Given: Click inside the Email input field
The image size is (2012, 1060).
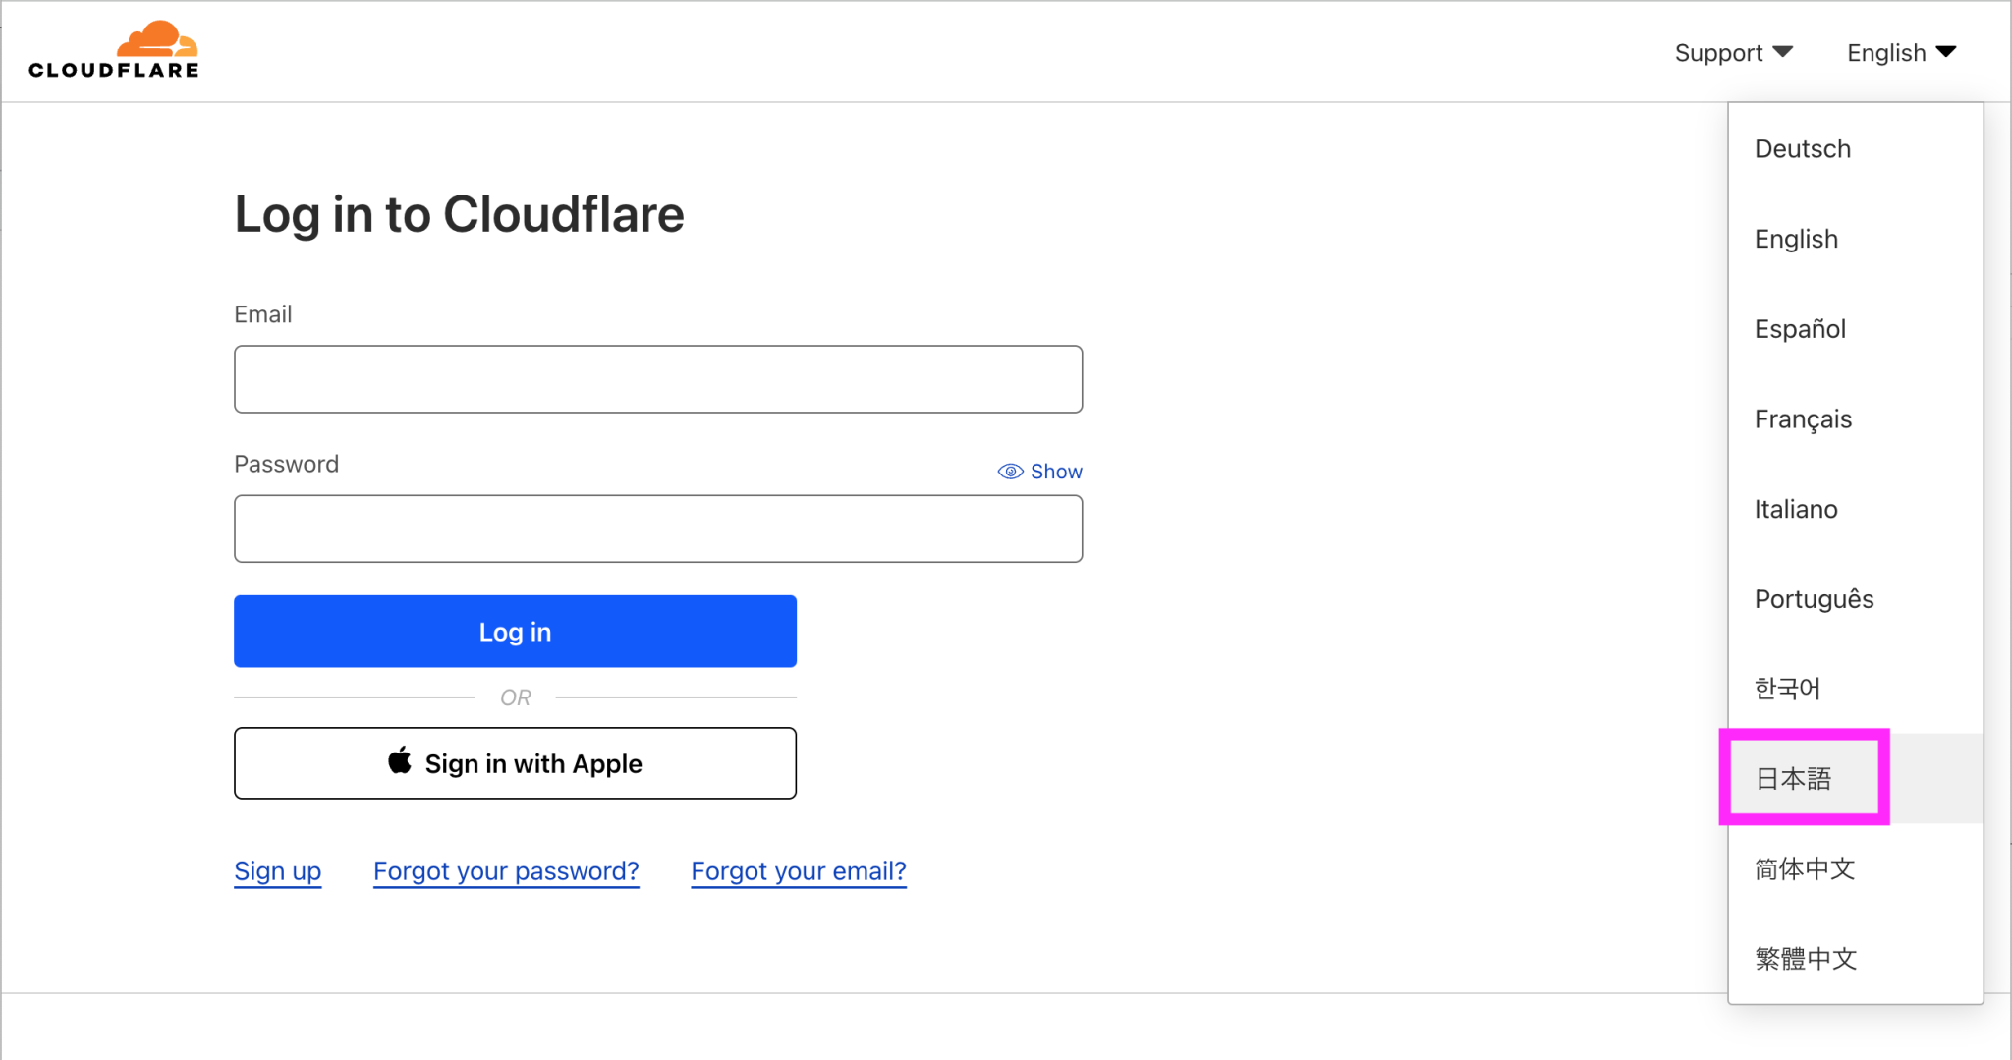Looking at the screenshot, I should [x=656, y=378].
